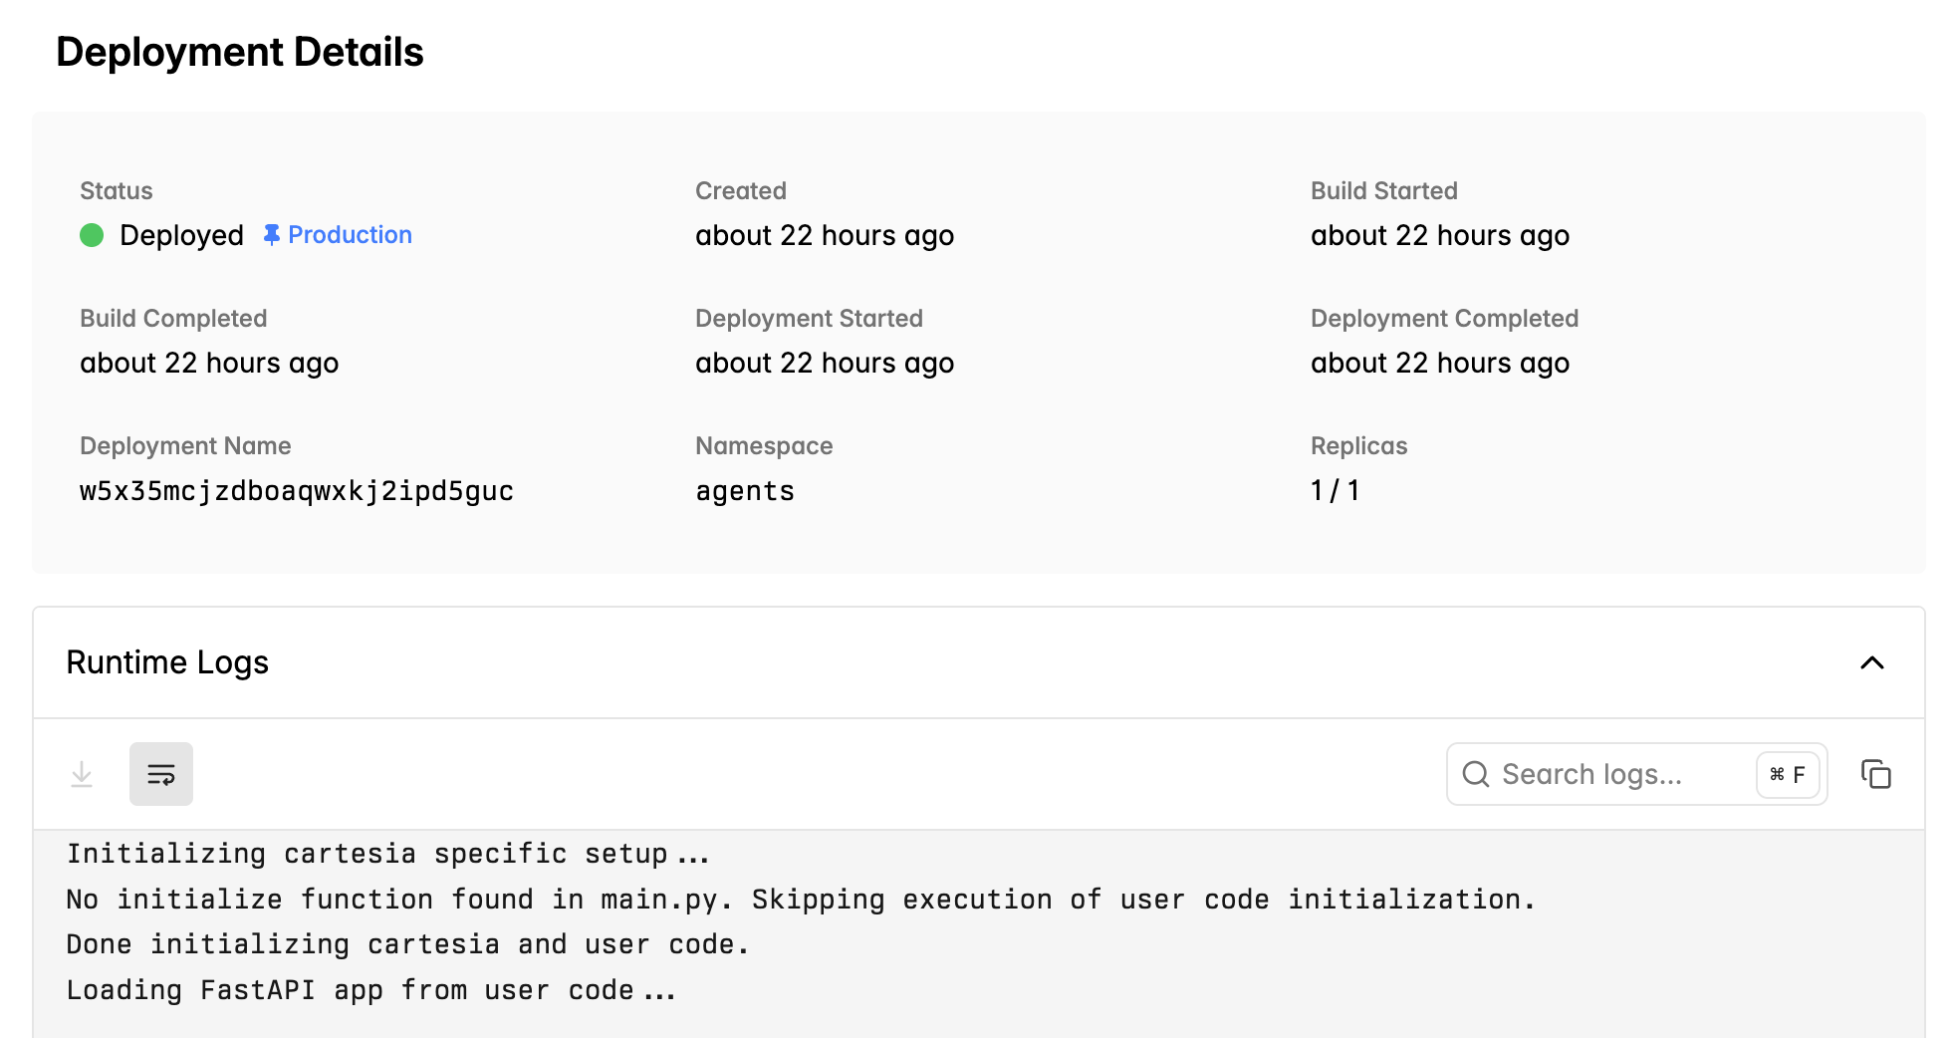Click inside the Search logs field
Screen dimensions: 1952x1038
click(1613, 774)
